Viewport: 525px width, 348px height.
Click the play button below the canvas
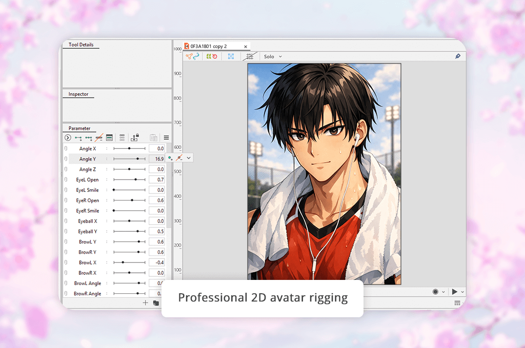[454, 292]
